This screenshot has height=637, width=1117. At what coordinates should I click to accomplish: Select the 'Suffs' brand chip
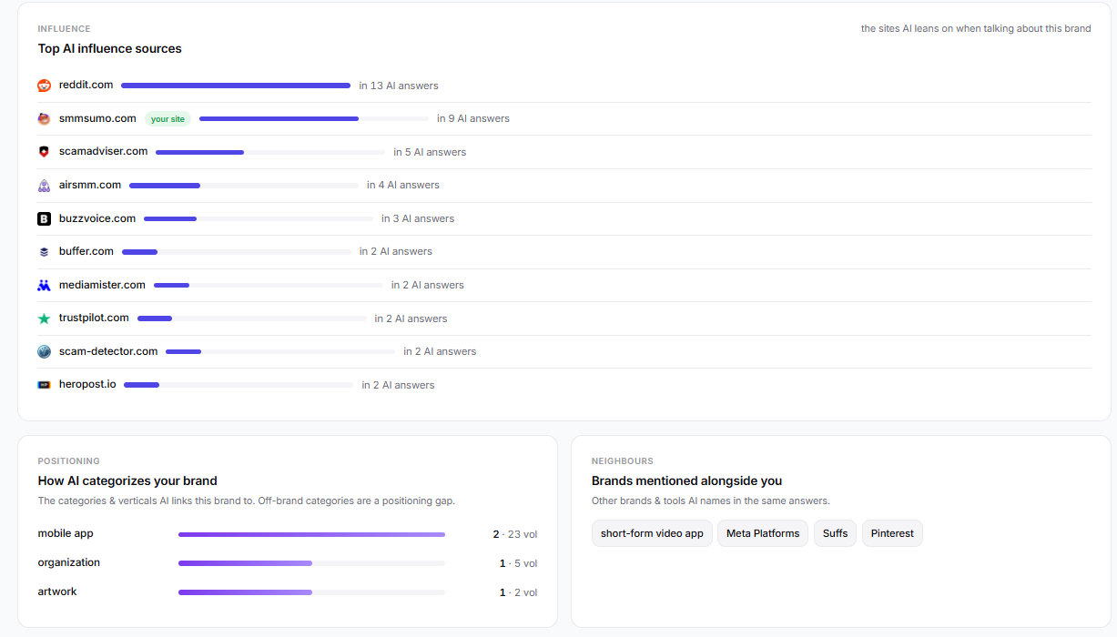[835, 533]
